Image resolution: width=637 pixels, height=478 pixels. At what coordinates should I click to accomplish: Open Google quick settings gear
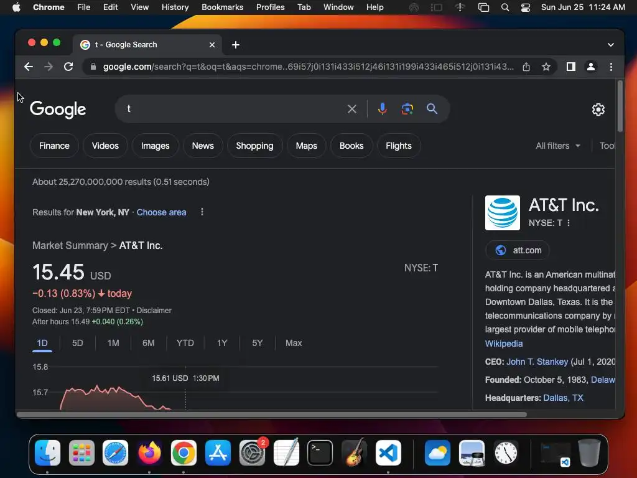pos(598,110)
